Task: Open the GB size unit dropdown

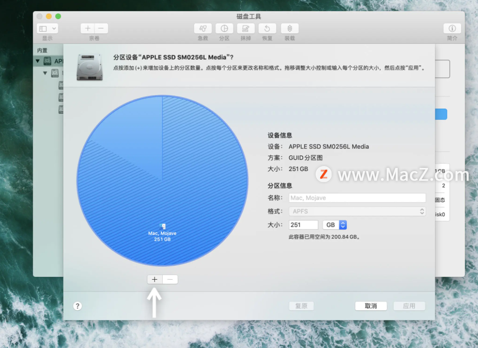Action: click(335, 225)
